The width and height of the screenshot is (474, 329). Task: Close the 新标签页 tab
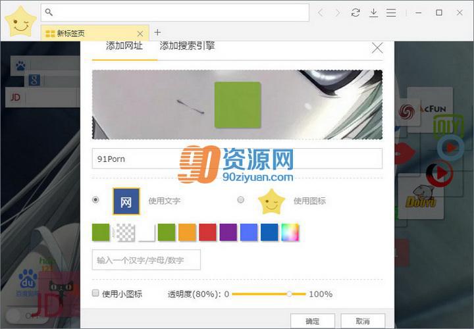[x=140, y=34]
